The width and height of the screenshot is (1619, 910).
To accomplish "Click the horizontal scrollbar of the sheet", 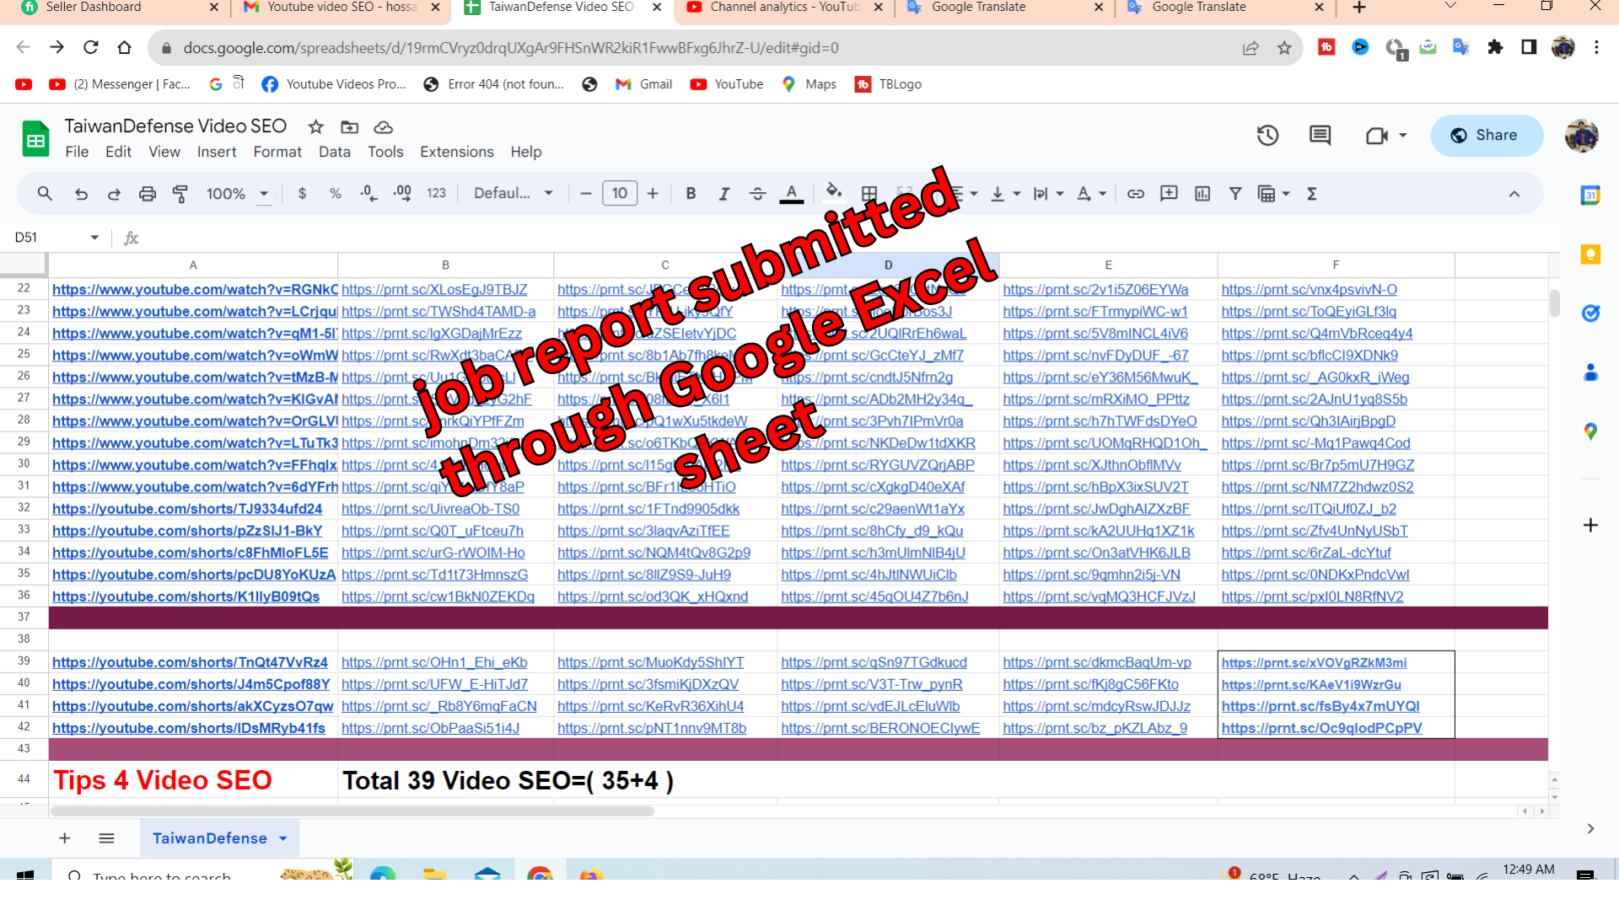I will [x=352, y=811].
